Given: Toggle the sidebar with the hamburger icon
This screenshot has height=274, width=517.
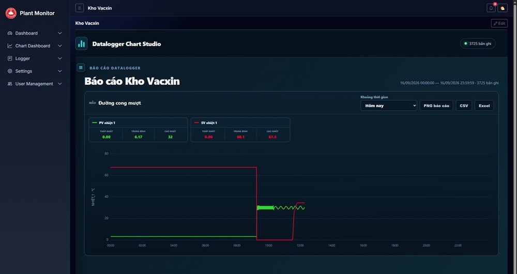Looking at the screenshot, I should coord(80,8).
